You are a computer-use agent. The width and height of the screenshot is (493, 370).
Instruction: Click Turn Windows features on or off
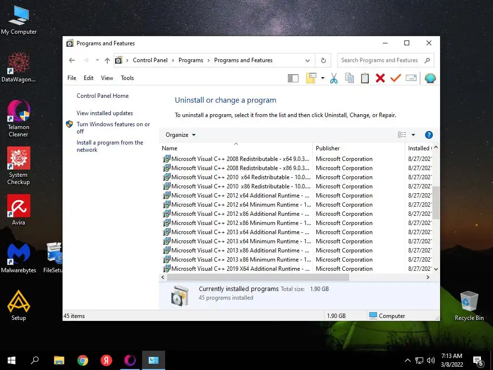click(x=113, y=128)
